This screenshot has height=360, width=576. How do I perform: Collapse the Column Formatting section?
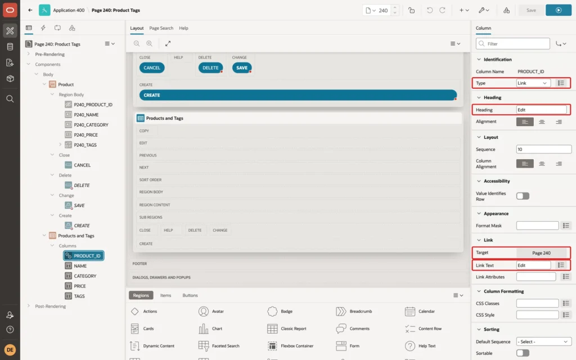pos(479,291)
